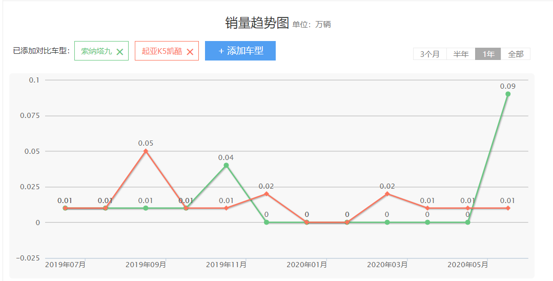Select the 1年 time range tab
Image resolution: width=553 pixels, height=281 pixels.
coord(488,54)
